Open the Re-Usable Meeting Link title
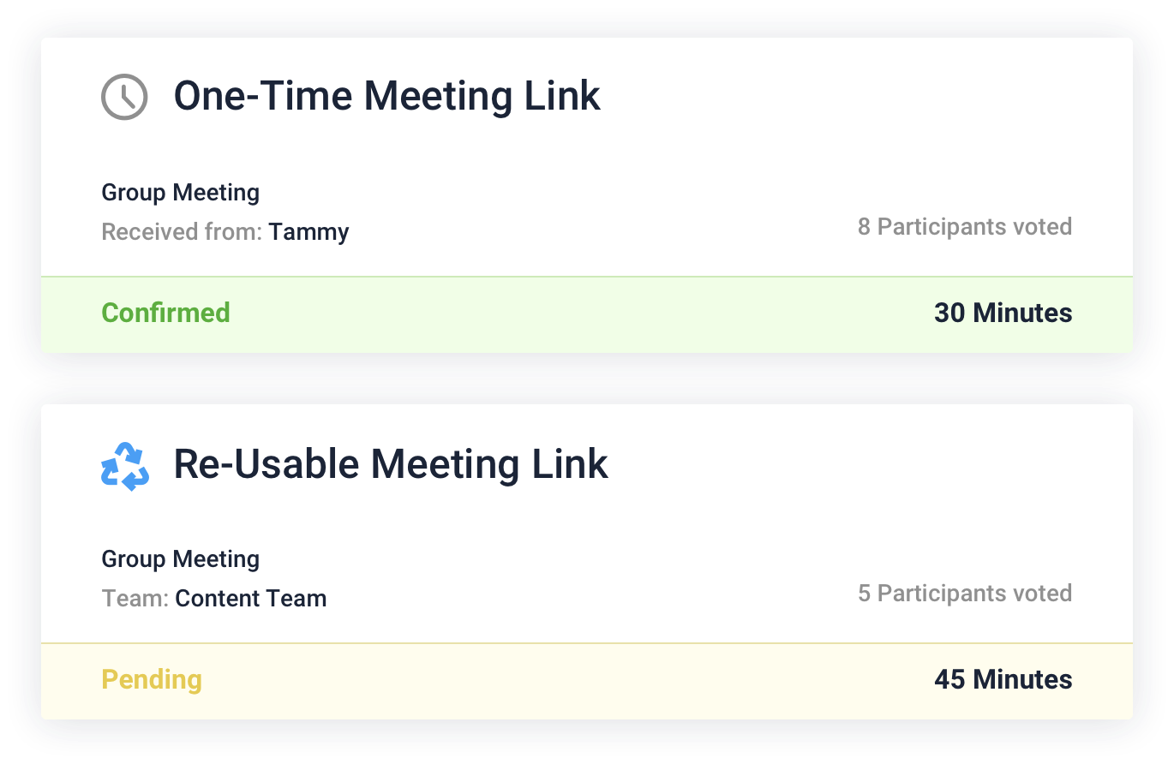 pos(391,464)
